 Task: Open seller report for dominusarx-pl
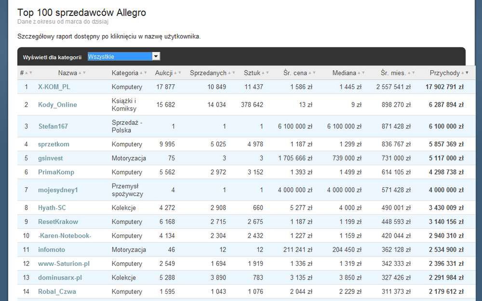(x=60, y=278)
